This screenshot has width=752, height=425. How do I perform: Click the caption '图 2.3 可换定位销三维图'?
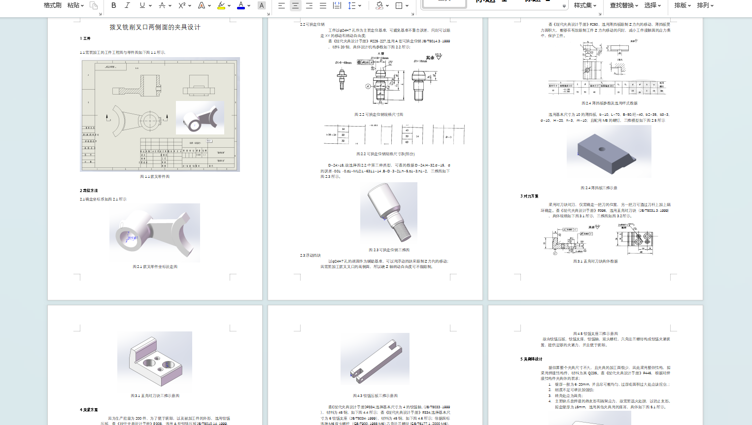pos(389,250)
